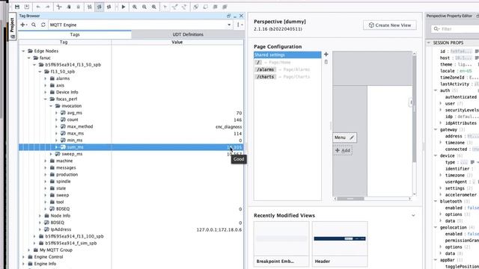The height and width of the screenshot is (269, 479).
Task: Switch communication to Read/Write mode
Action: tap(109, 7)
